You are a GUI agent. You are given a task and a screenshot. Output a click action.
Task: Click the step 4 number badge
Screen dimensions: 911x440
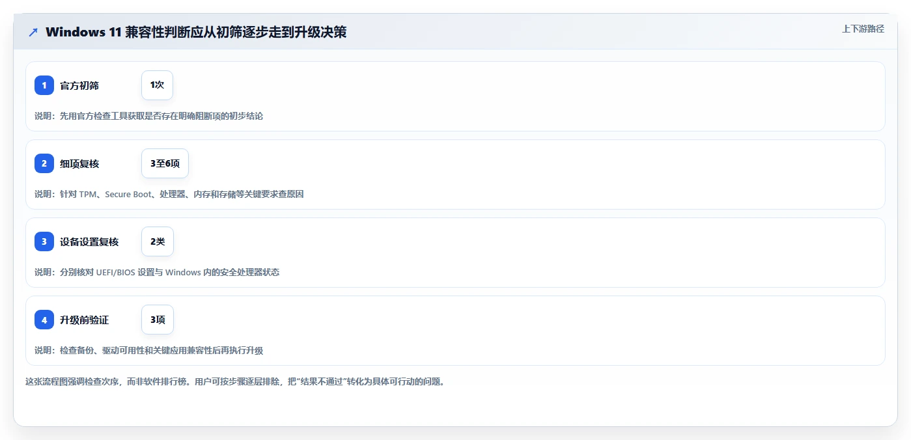point(44,320)
